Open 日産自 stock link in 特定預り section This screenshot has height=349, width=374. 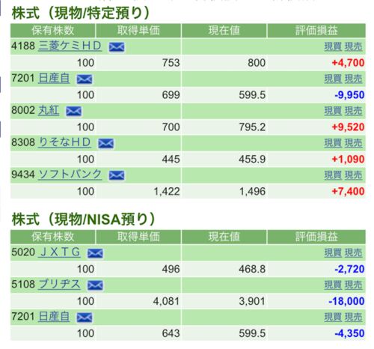click(x=54, y=78)
